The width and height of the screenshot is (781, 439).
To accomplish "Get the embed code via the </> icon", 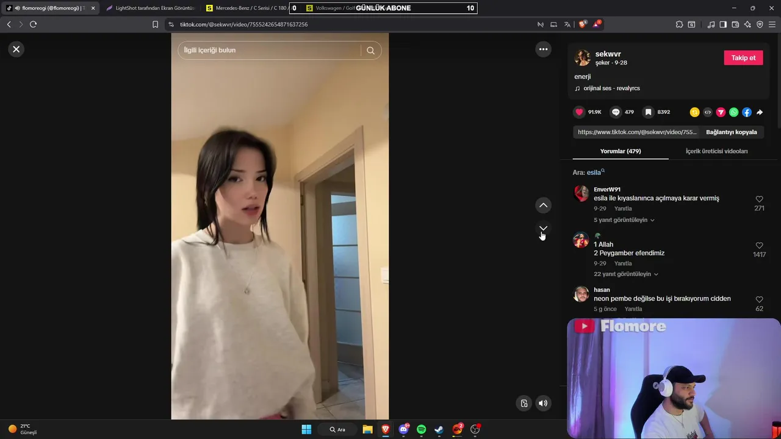I will (707, 112).
